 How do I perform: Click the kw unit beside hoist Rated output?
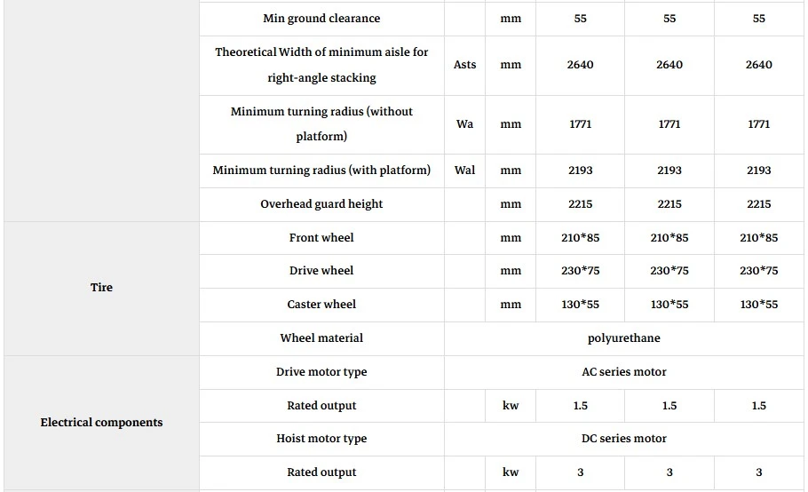click(511, 472)
